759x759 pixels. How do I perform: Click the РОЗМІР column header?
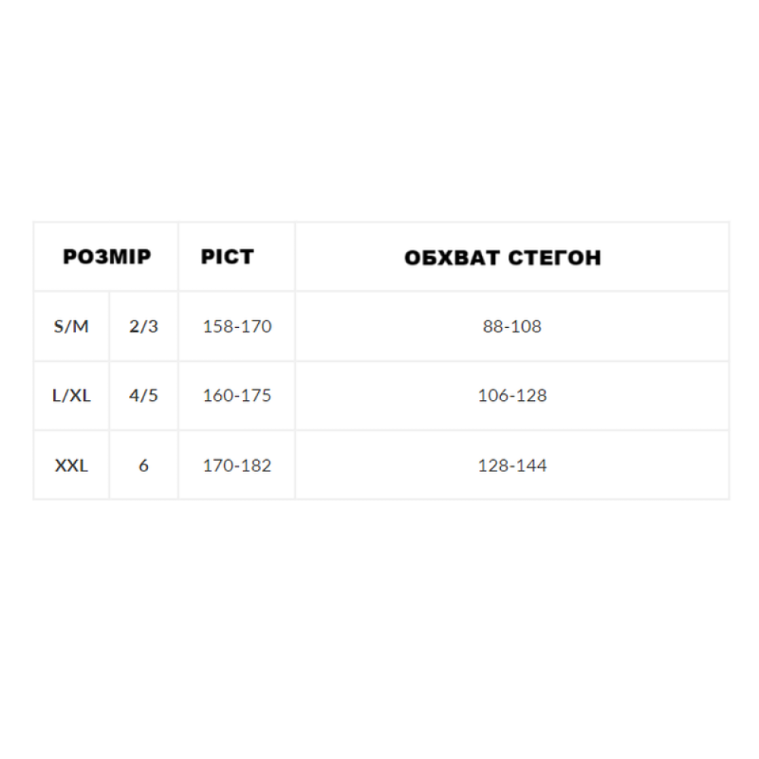pos(106,257)
